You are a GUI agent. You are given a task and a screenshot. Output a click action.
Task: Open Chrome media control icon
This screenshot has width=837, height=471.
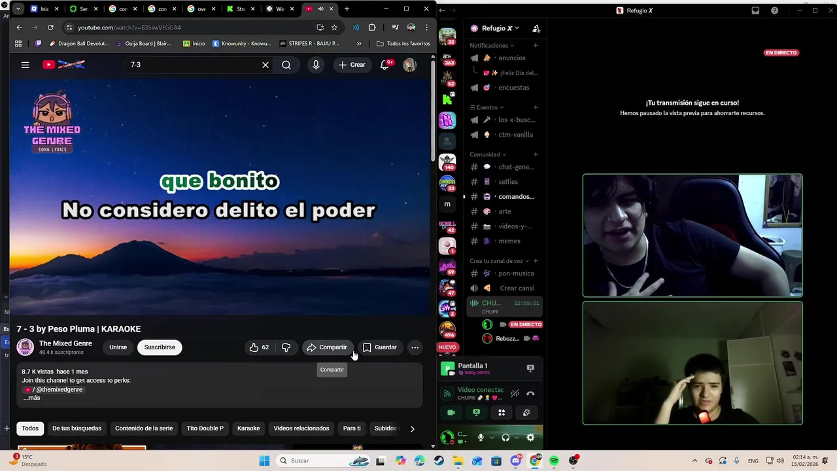pyautogui.click(x=395, y=27)
